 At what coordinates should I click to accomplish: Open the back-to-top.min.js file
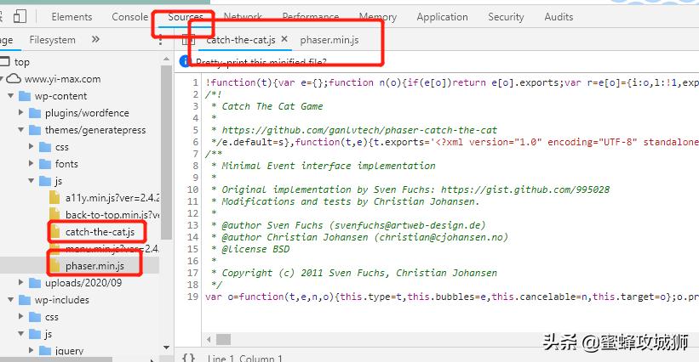click(112, 215)
